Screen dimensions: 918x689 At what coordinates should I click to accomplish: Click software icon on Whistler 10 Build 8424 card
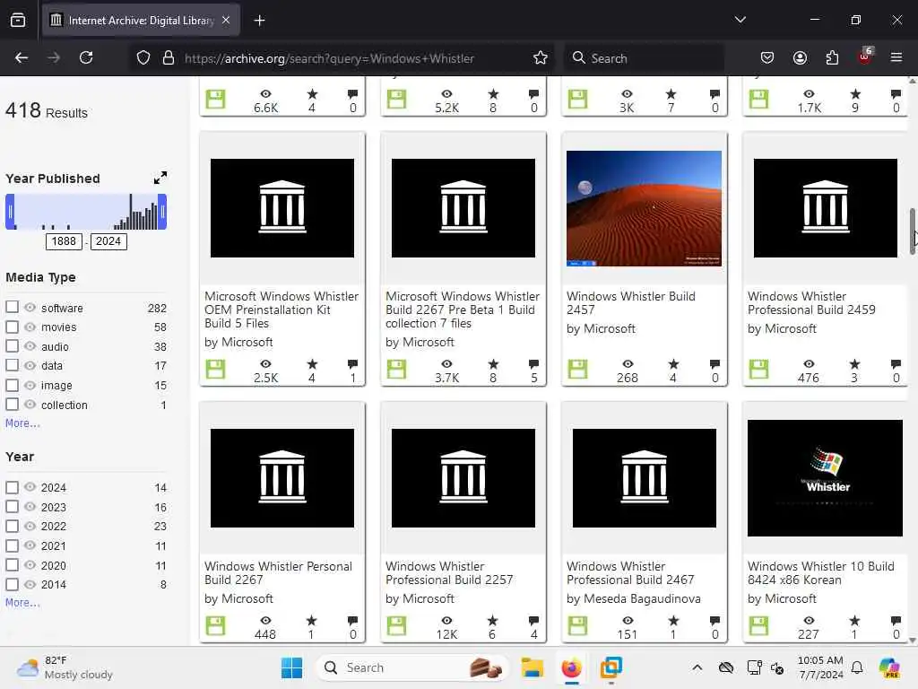point(758,625)
